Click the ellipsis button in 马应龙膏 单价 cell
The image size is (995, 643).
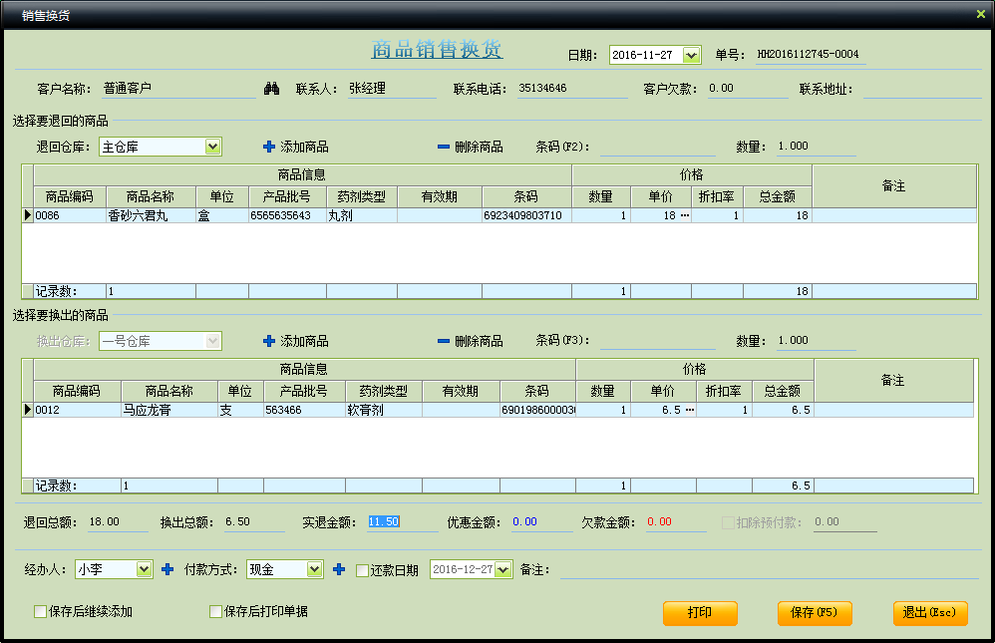[690, 410]
